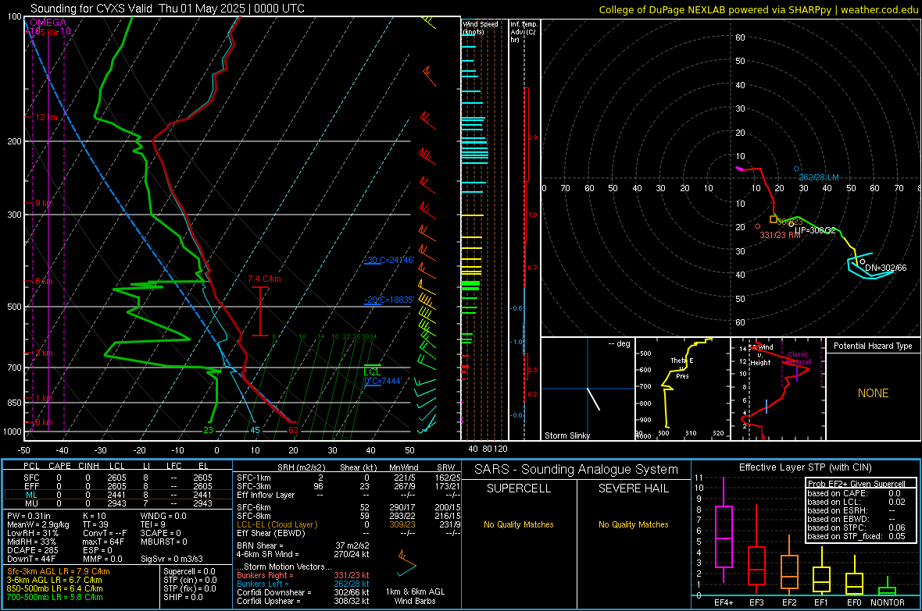Click the SigSvr = 0 m3/s3 value

coord(172,559)
